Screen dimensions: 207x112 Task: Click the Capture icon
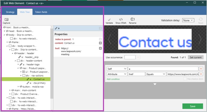click(x=6, y=20)
